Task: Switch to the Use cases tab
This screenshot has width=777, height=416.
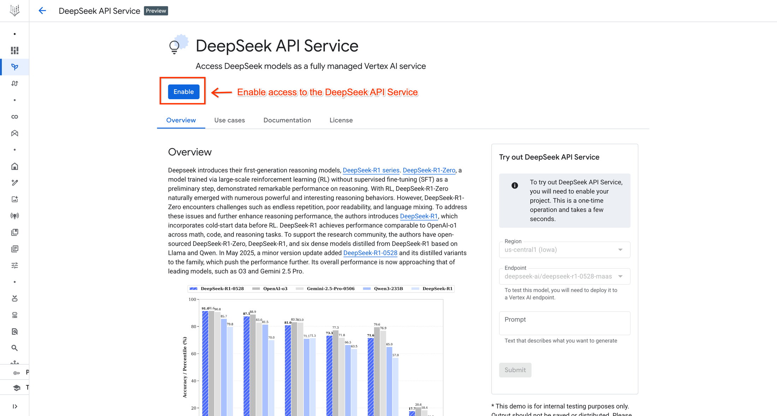Action: [229, 120]
